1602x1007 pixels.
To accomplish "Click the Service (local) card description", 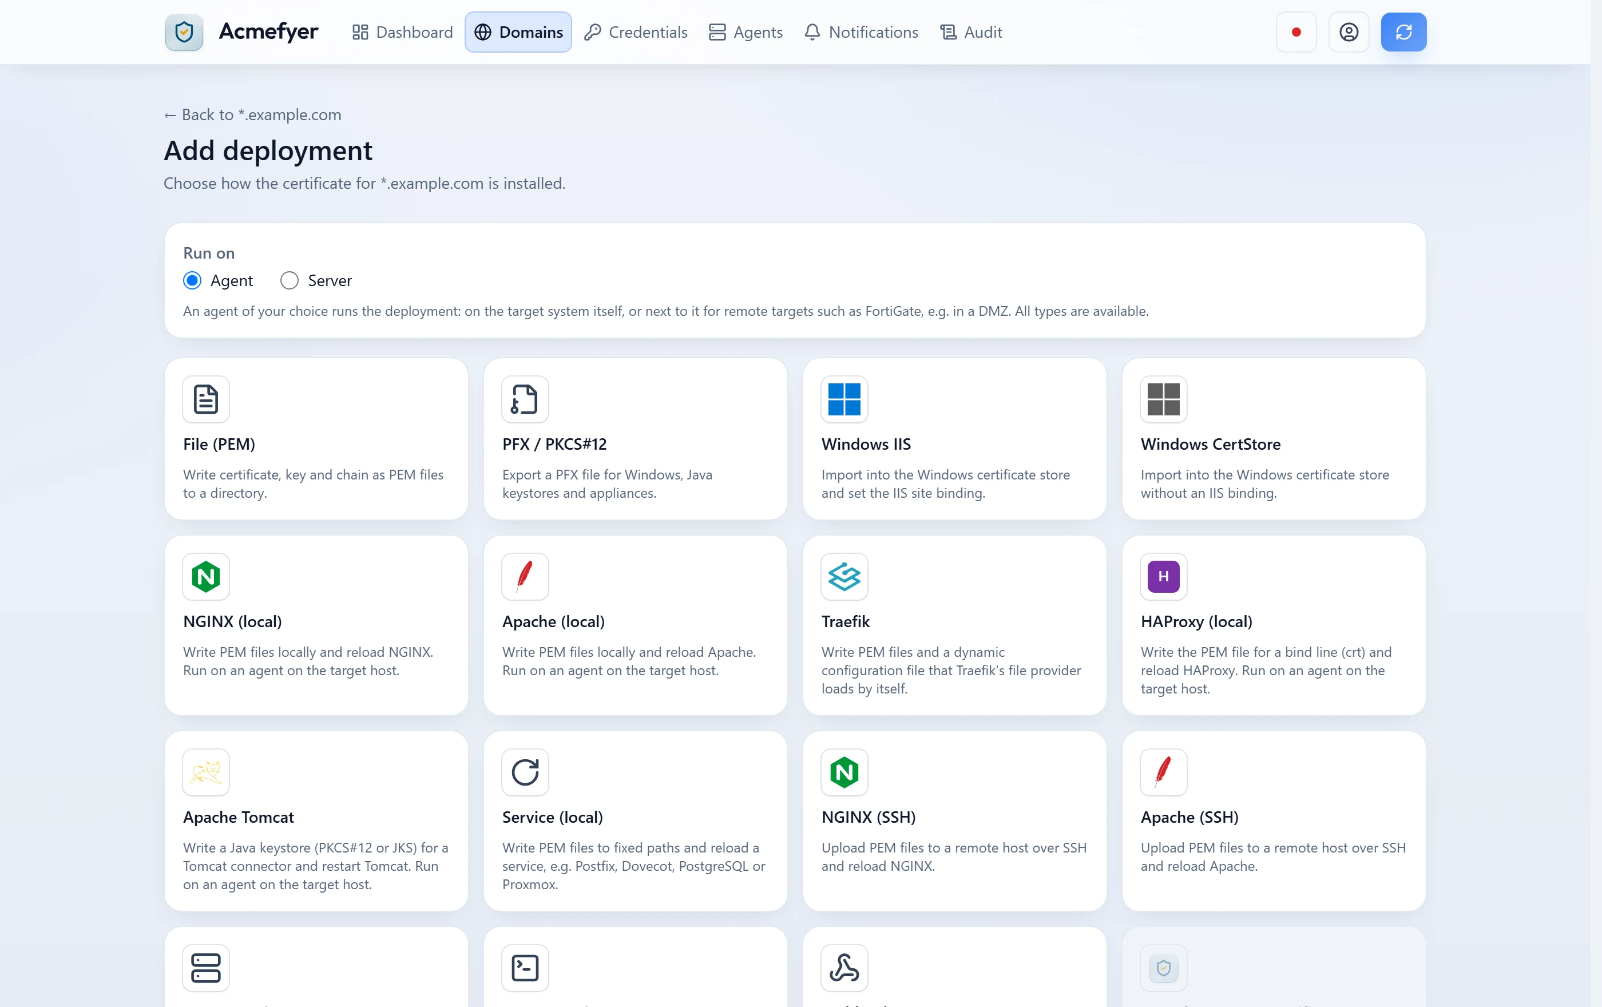I will click(x=634, y=866).
